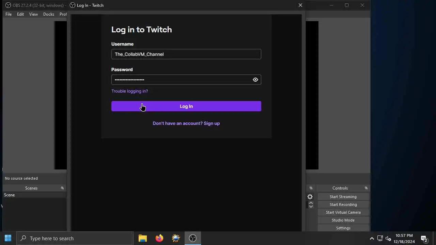The image size is (436, 245).
Task: Open the sun-shaped app on taskbar
Action: coord(176,238)
